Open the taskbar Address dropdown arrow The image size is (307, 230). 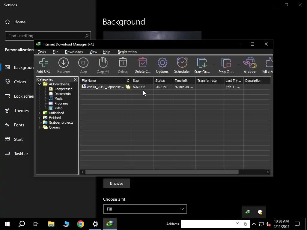(237, 223)
